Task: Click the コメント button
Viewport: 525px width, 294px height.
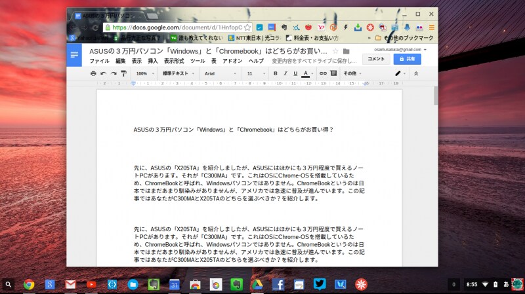Action: [x=376, y=59]
